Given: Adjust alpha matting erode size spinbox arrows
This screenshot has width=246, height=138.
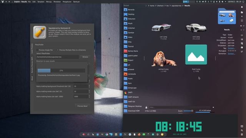Looking at the screenshot, I should (x=89, y=91).
